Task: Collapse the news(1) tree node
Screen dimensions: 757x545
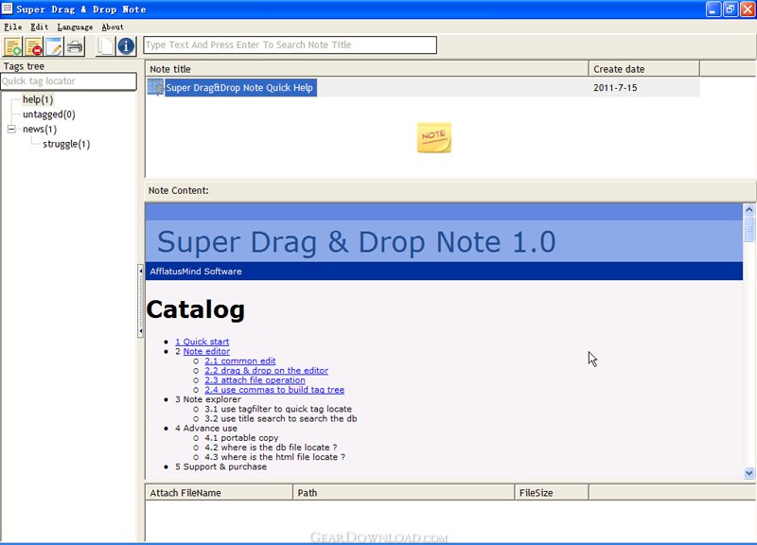Action: click(11, 129)
